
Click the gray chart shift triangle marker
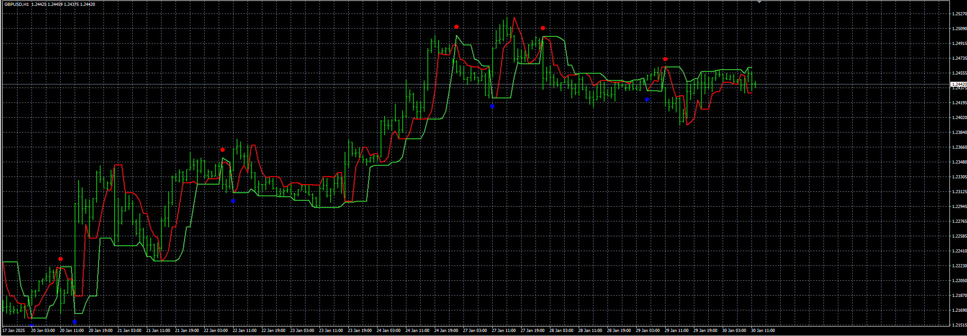click(x=759, y=2)
